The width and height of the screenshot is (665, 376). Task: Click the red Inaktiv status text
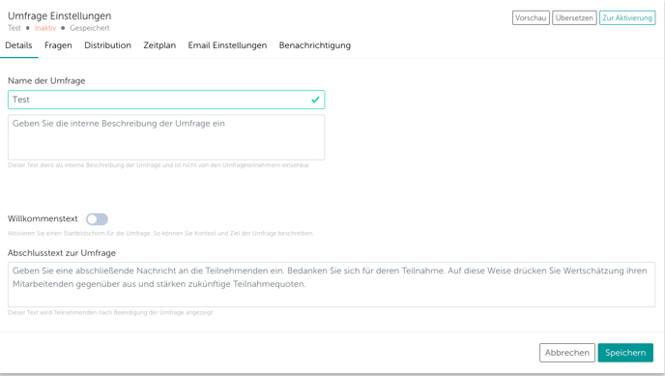click(45, 28)
